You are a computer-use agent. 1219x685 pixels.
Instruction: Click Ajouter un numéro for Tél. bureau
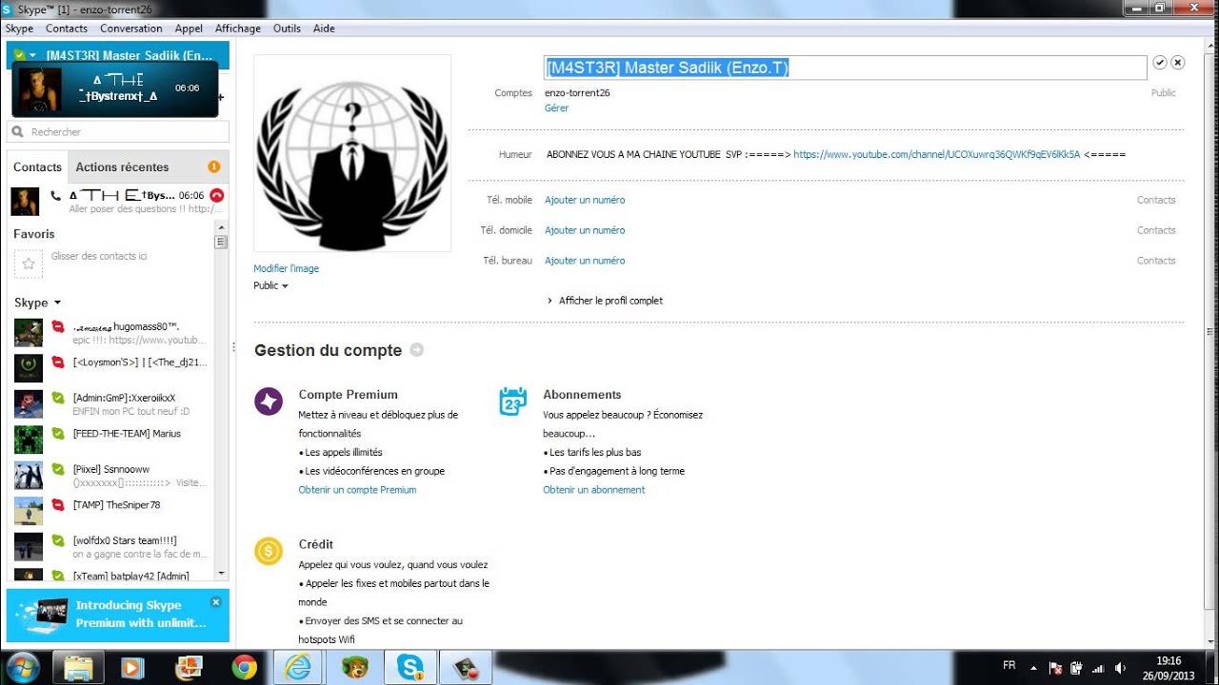pyautogui.click(x=585, y=261)
